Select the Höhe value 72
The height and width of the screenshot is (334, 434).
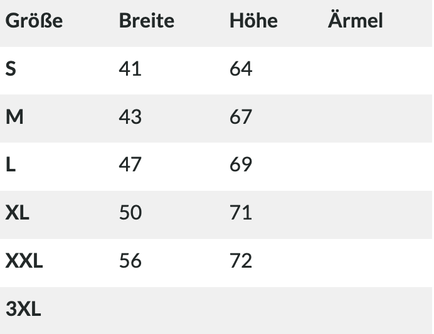[241, 260]
